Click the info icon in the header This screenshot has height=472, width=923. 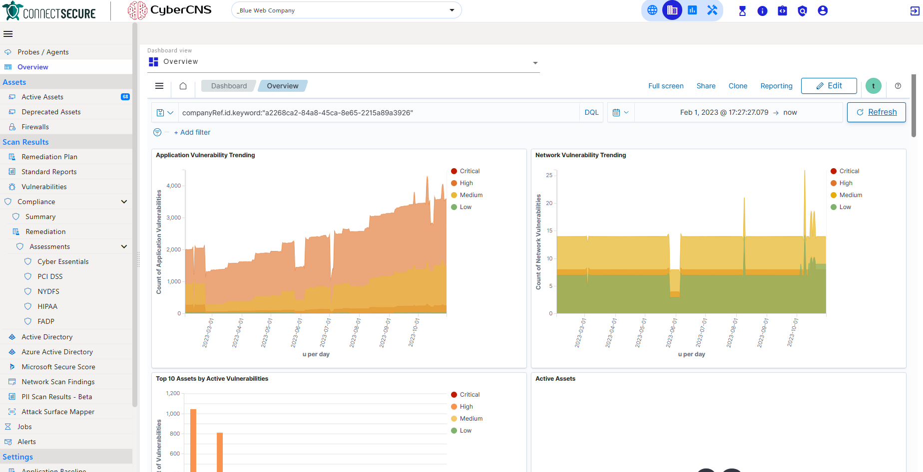click(762, 10)
